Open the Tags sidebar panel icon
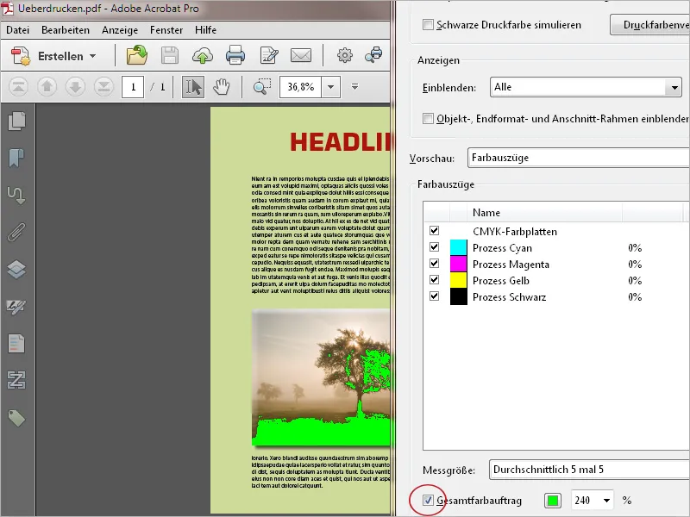This screenshot has height=517, width=690. click(x=16, y=418)
